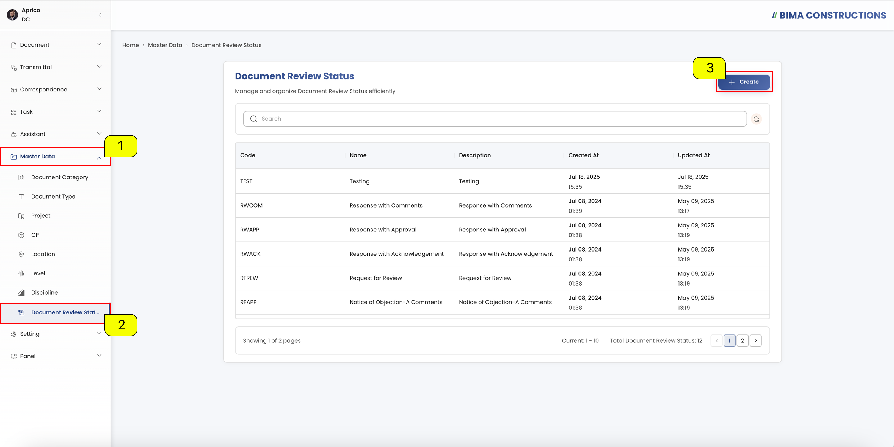Click the current page 1 button
This screenshot has width=894, height=447.
(730, 341)
